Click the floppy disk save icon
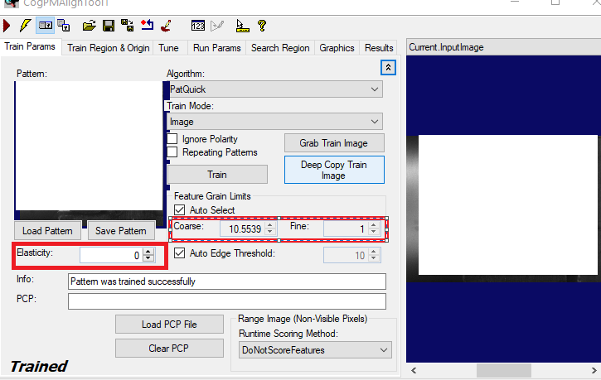 [109, 26]
